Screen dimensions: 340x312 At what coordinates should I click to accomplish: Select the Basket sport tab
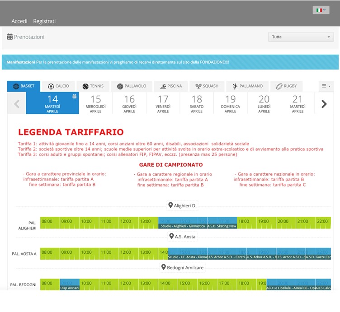[x=24, y=86]
